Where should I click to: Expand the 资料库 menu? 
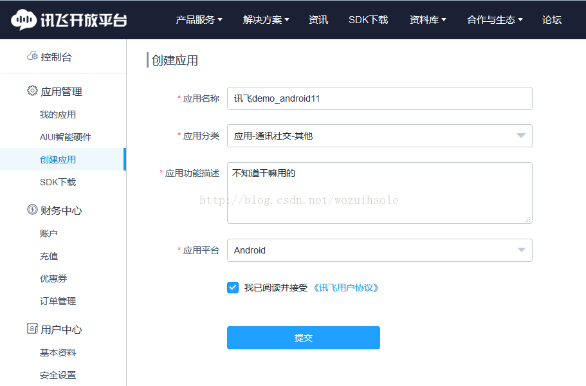click(428, 19)
